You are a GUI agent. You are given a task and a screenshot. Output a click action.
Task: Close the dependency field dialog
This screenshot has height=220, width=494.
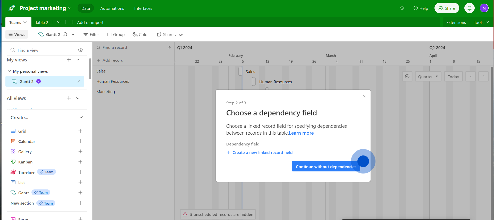pos(364,96)
